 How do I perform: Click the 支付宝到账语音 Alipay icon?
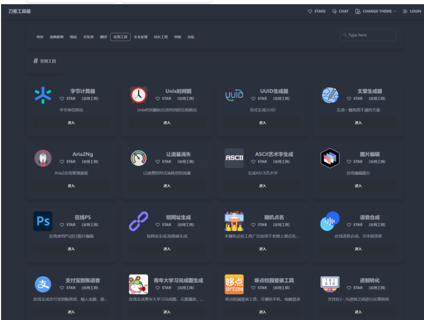43,284
